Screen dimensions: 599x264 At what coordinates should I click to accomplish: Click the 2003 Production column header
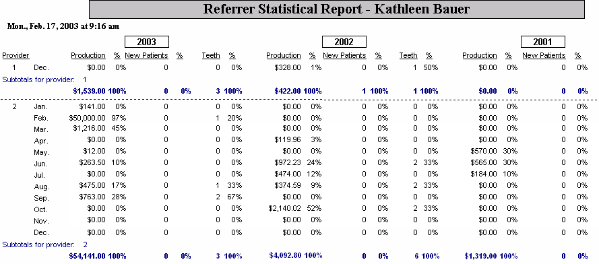pyautogui.click(x=88, y=56)
